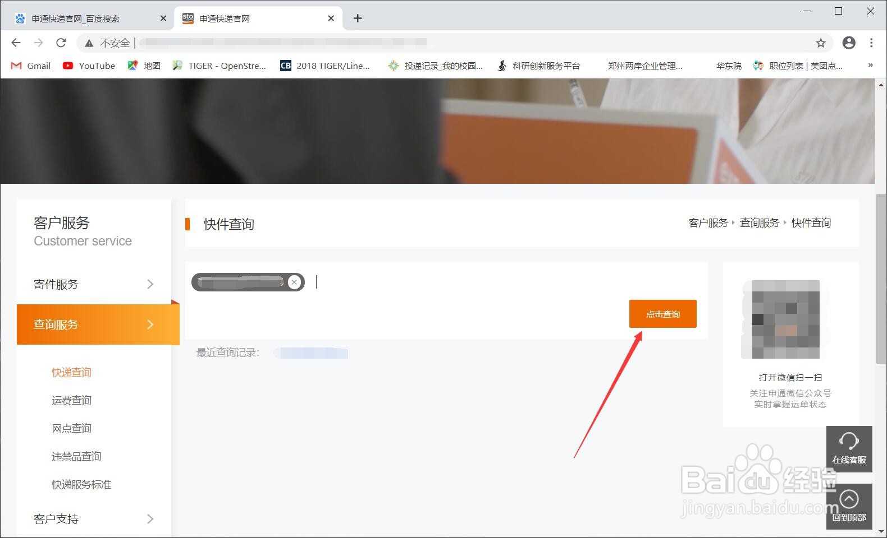Click the page vertical scrollbar thumb

[x=881, y=279]
